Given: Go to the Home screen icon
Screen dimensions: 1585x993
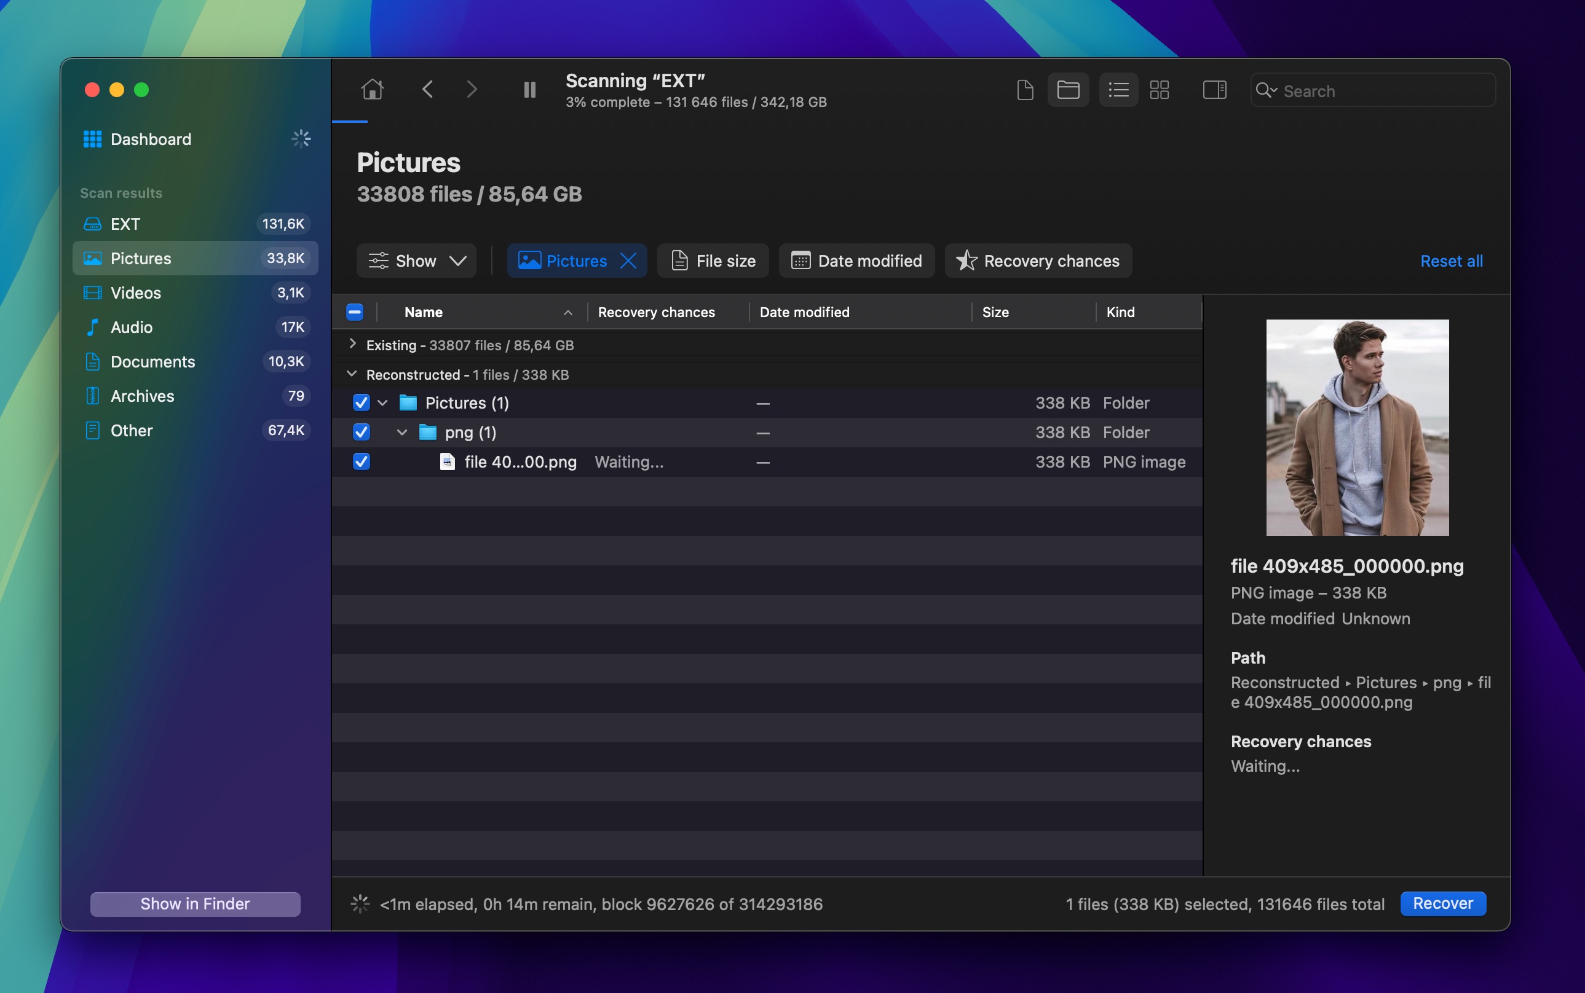Looking at the screenshot, I should click(372, 89).
